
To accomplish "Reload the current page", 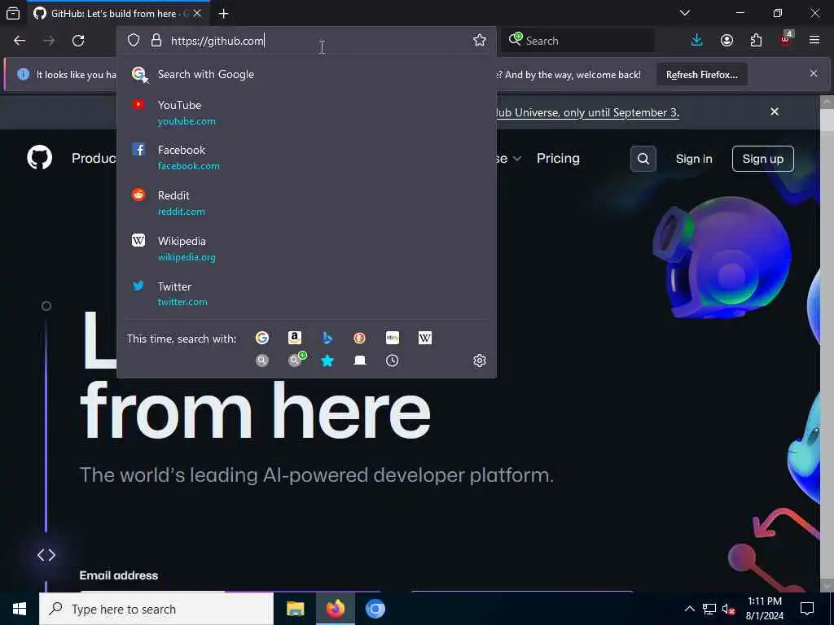I will tap(78, 41).
